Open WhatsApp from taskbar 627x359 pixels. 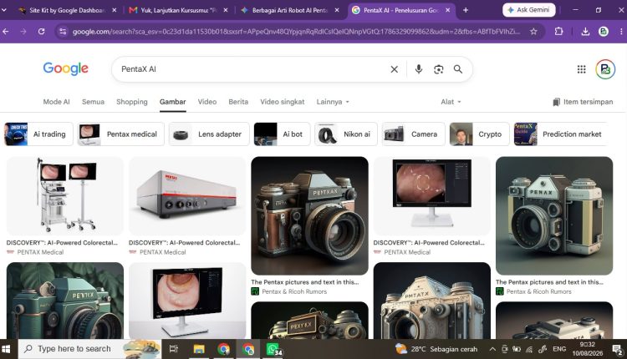[274, 349]
